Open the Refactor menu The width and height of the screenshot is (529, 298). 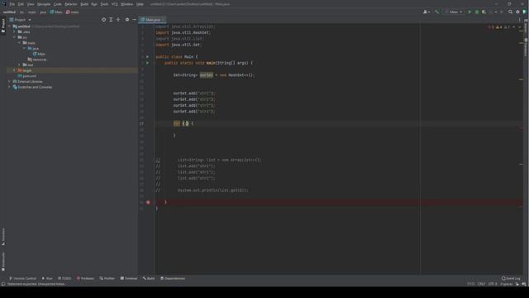pos(71,4)
